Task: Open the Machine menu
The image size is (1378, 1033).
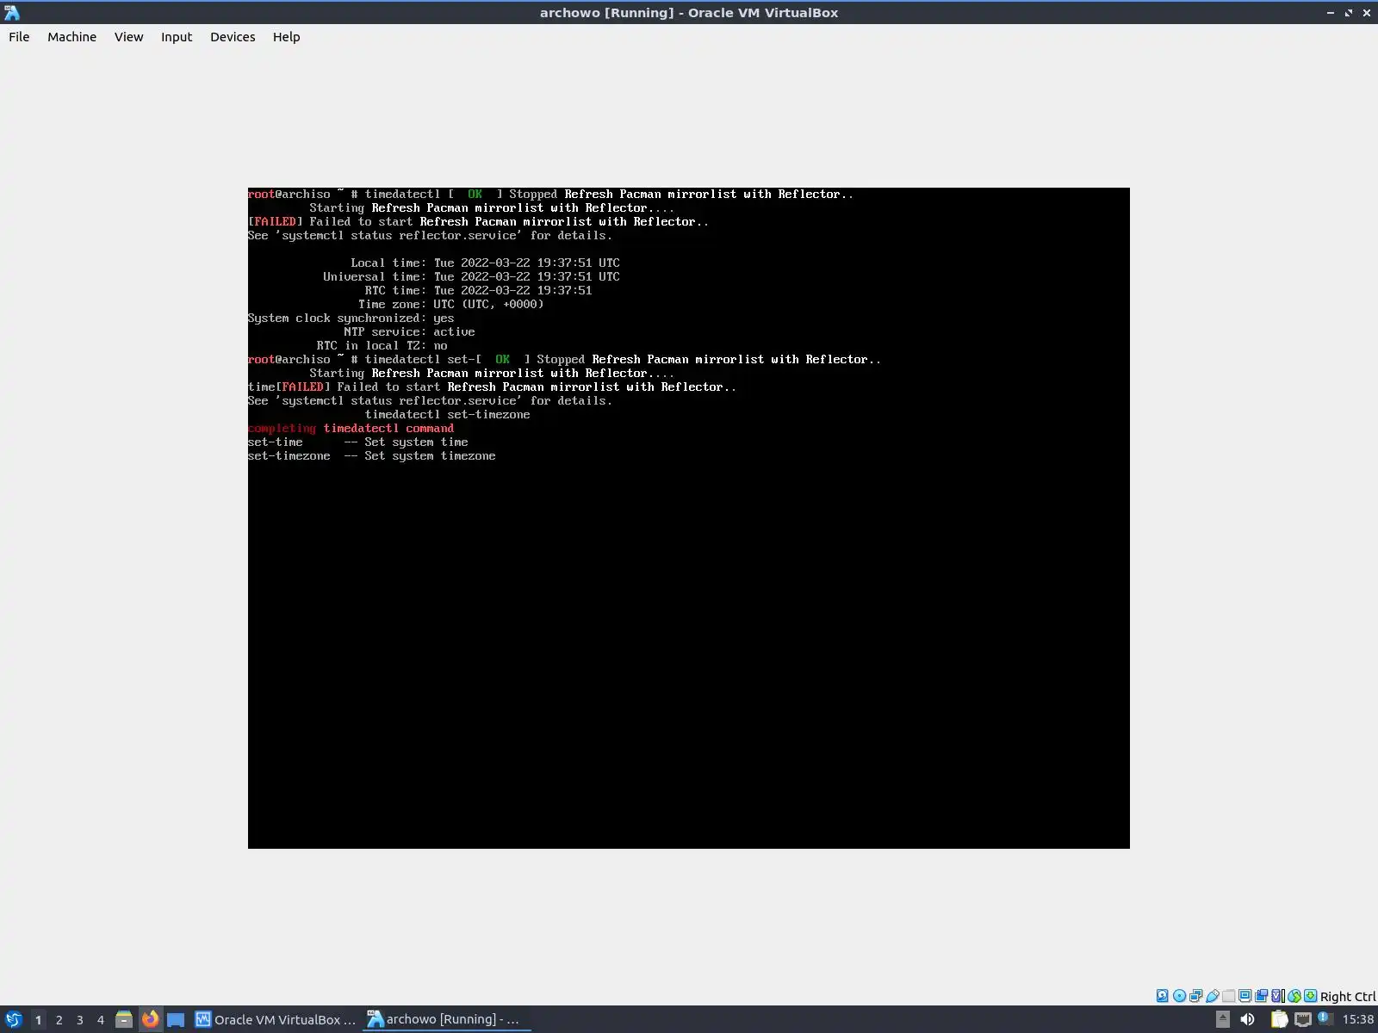Action: point(71,37)
